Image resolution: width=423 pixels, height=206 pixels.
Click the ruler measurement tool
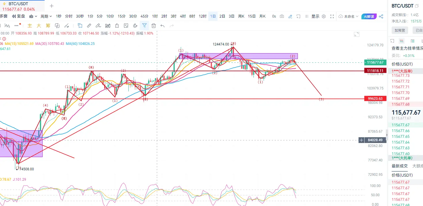(x=89, y=26)
